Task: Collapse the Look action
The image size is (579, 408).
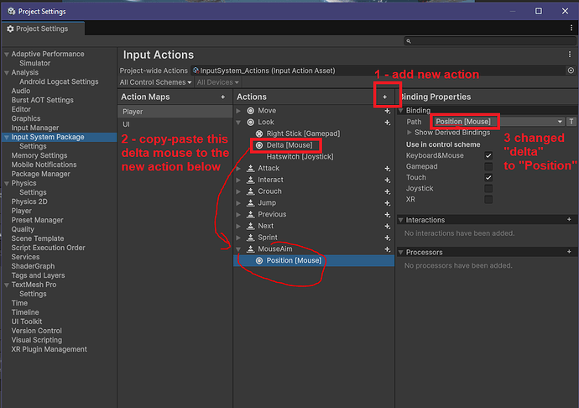Action: (239, 123)
